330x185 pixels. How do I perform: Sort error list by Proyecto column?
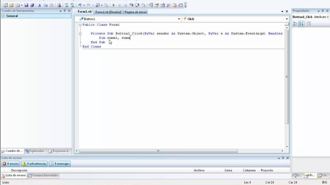pos(267,170)
